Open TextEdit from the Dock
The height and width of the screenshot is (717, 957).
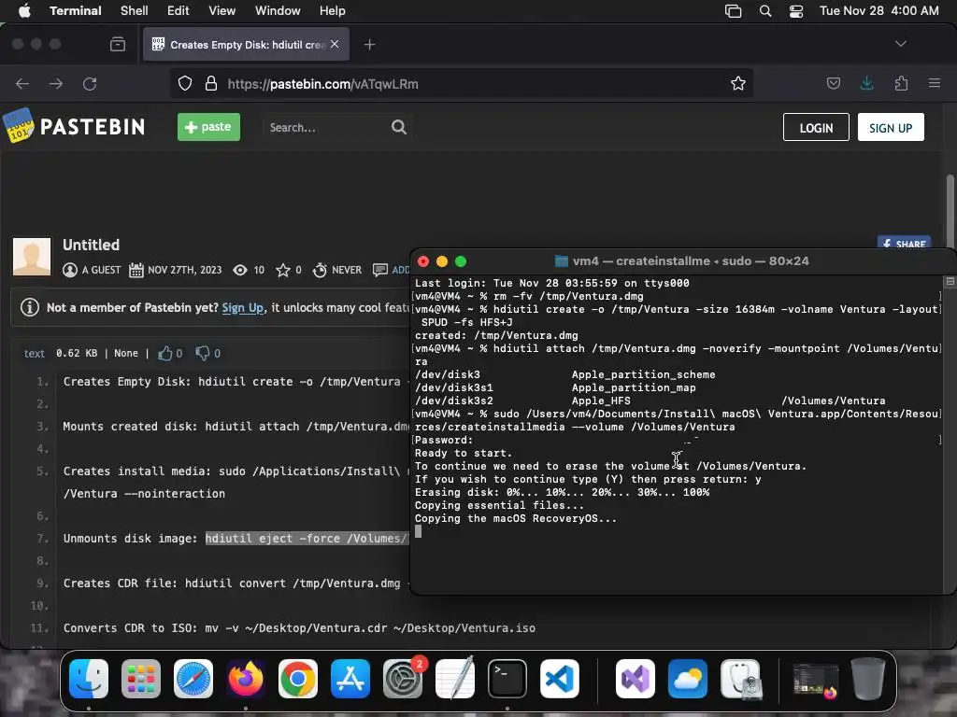(455, 679)
